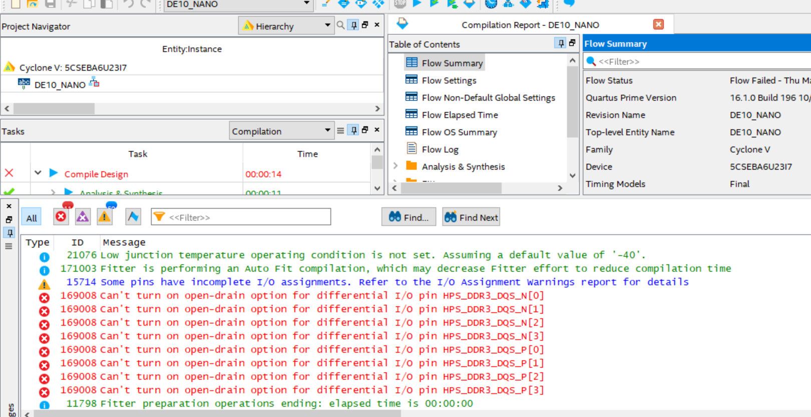Screen dimensions: 811x417
Task: Close the Tasks panel
Action: pos(377,130)
